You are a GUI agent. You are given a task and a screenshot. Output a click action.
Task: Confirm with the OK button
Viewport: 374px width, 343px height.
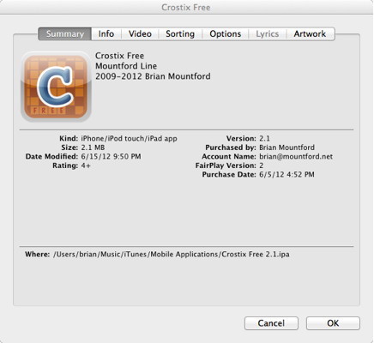coord(333,323)
